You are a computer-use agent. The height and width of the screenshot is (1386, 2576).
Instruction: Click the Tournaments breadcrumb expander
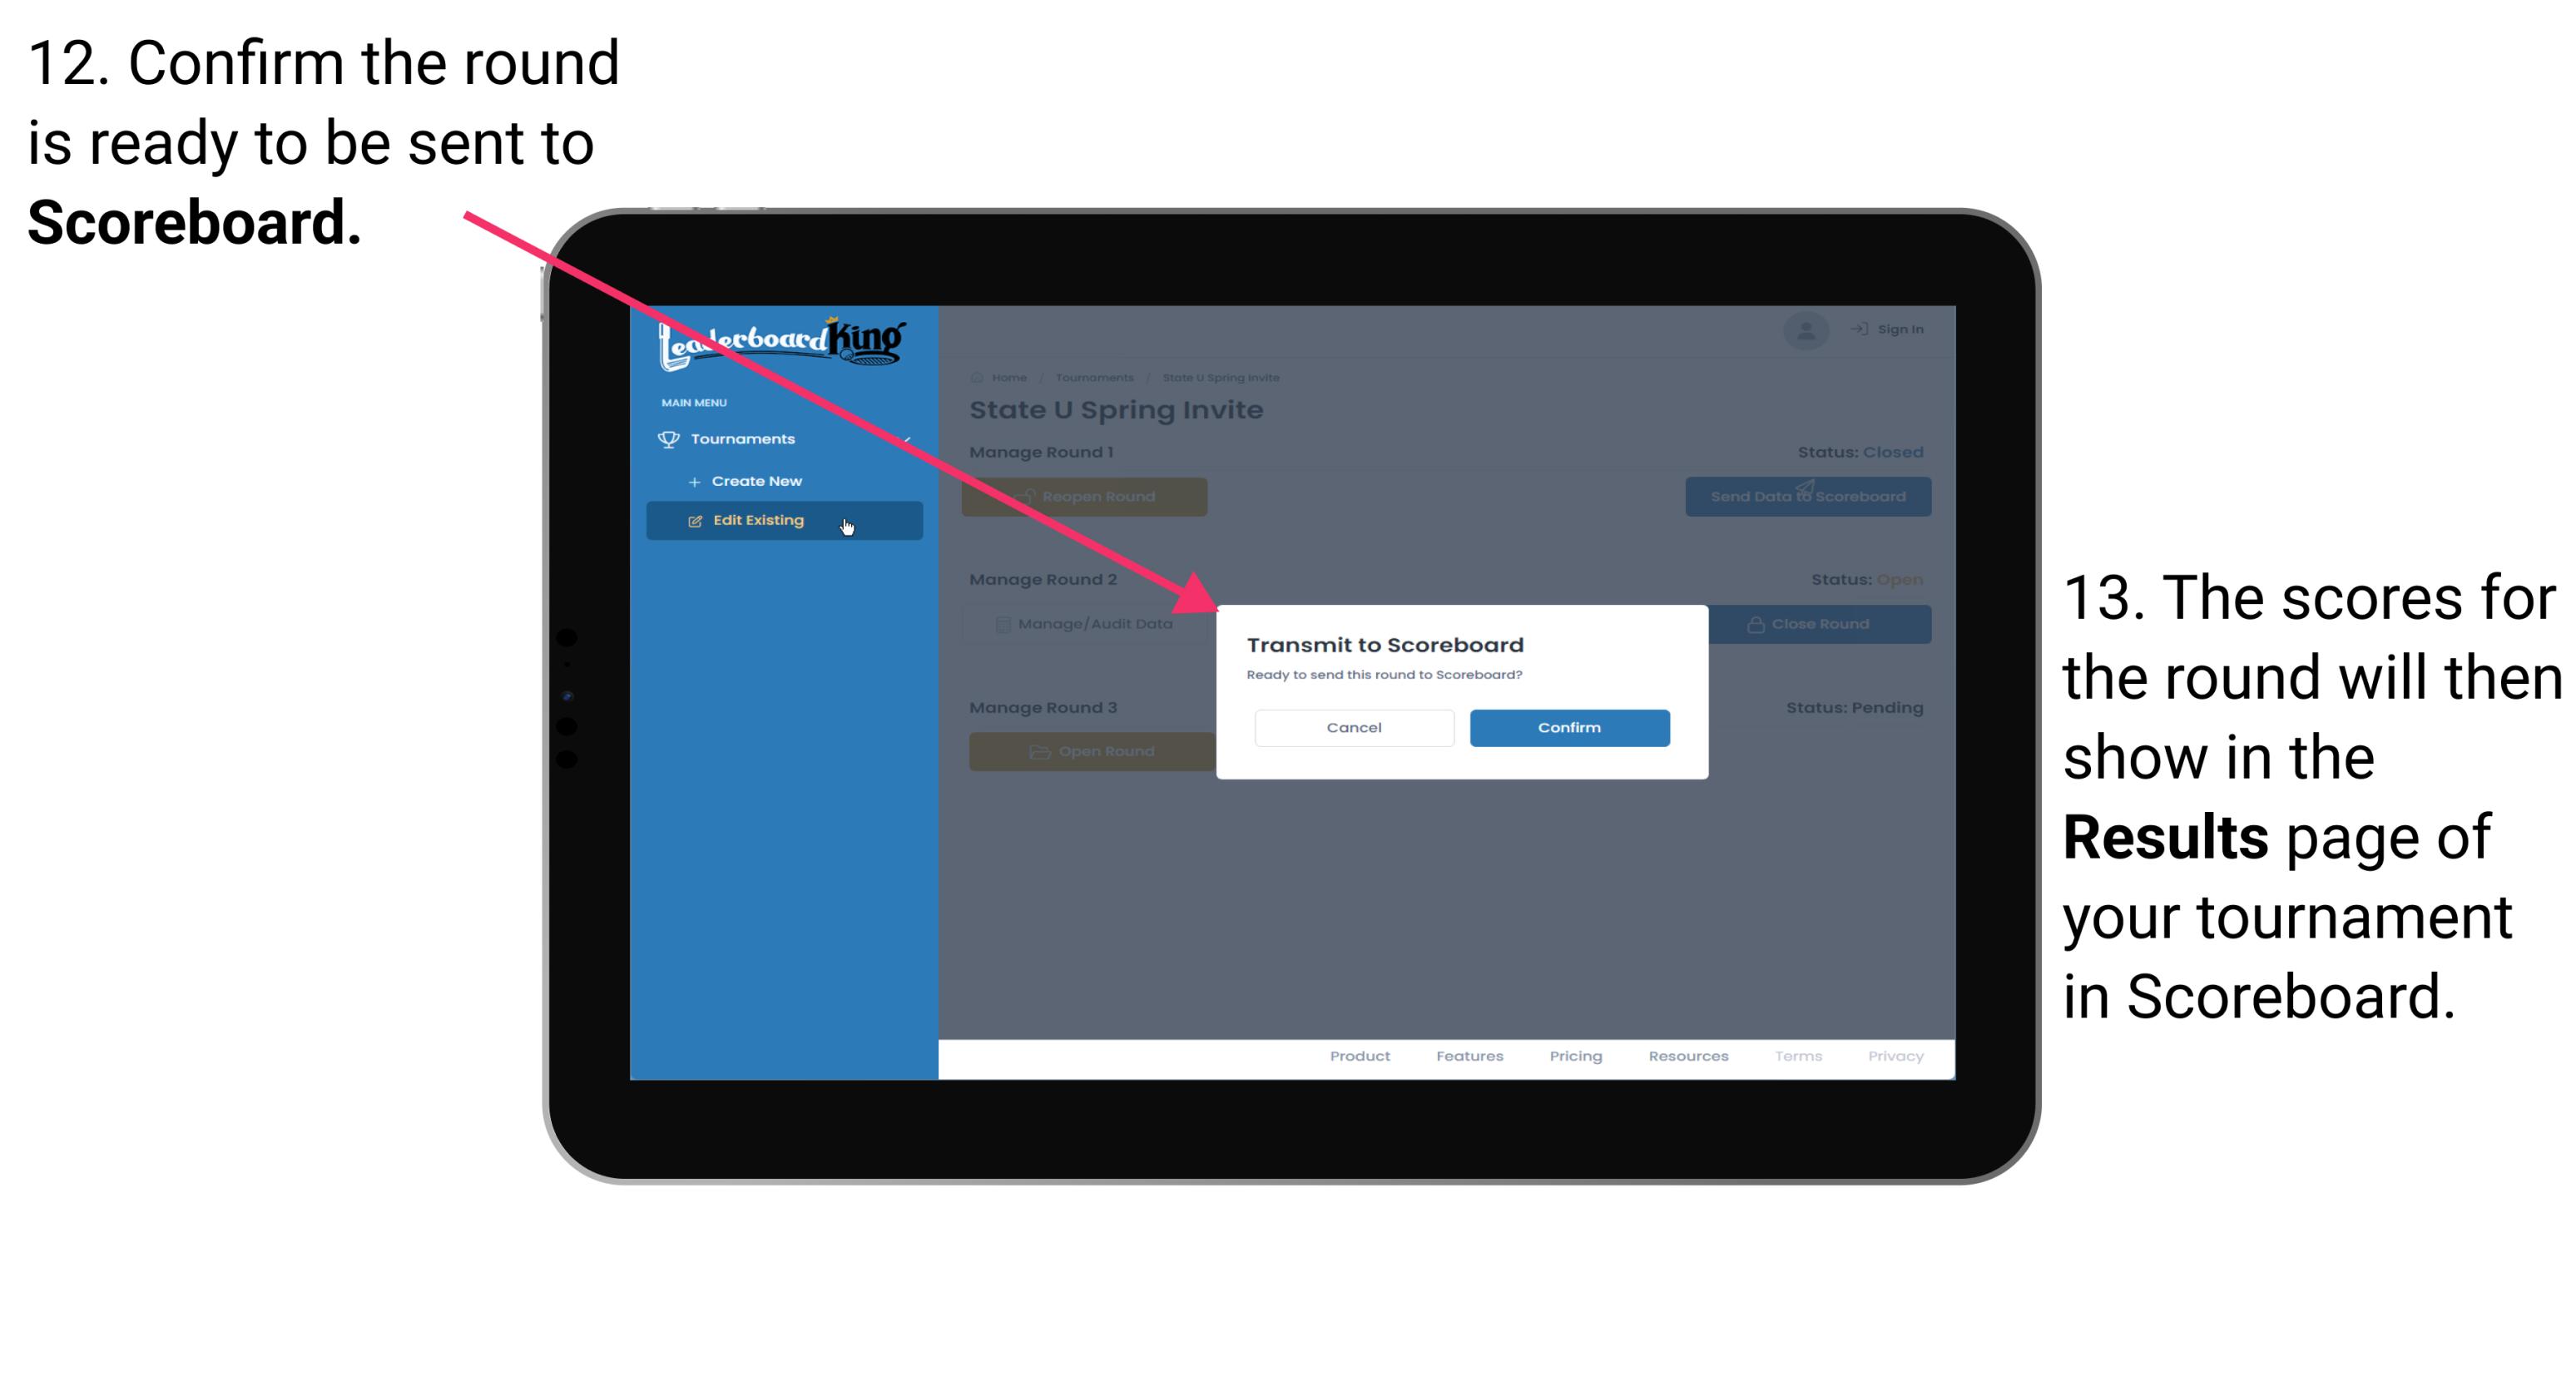1094,377
